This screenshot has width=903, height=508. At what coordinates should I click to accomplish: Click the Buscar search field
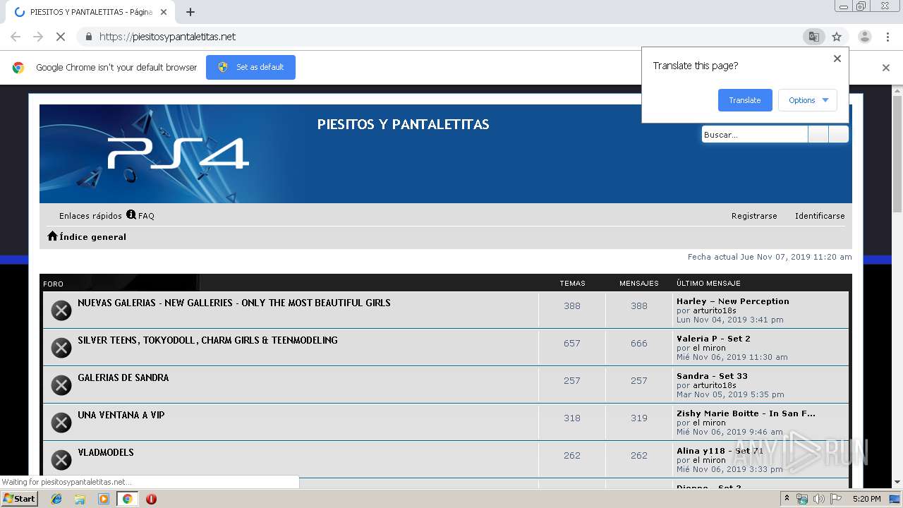(754, 134)
